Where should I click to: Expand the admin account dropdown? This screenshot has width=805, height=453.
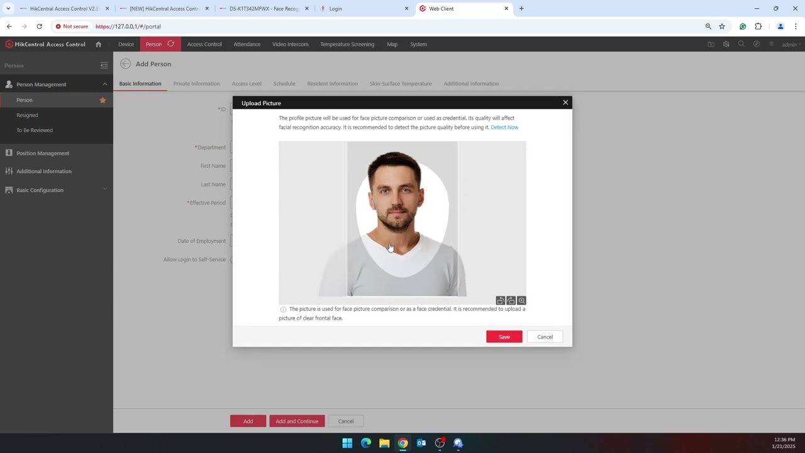[x=790, y=45]
